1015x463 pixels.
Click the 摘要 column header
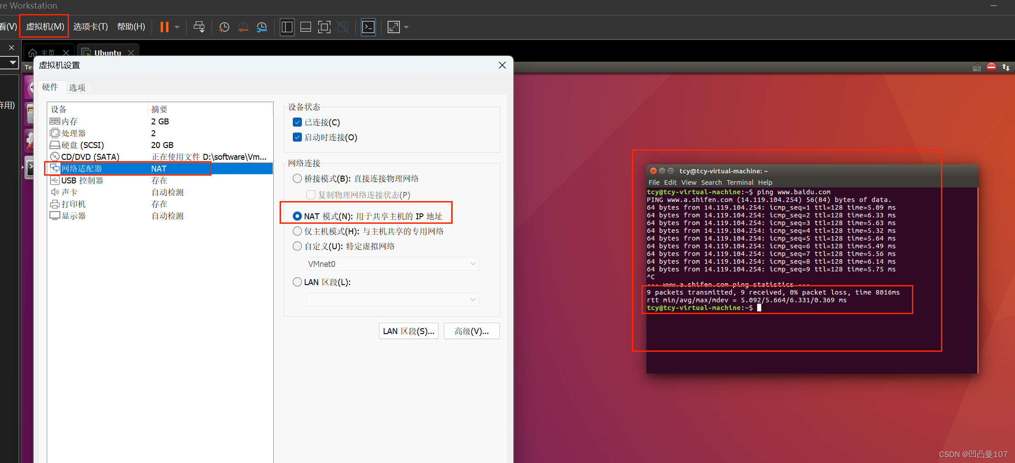(210, 109)
